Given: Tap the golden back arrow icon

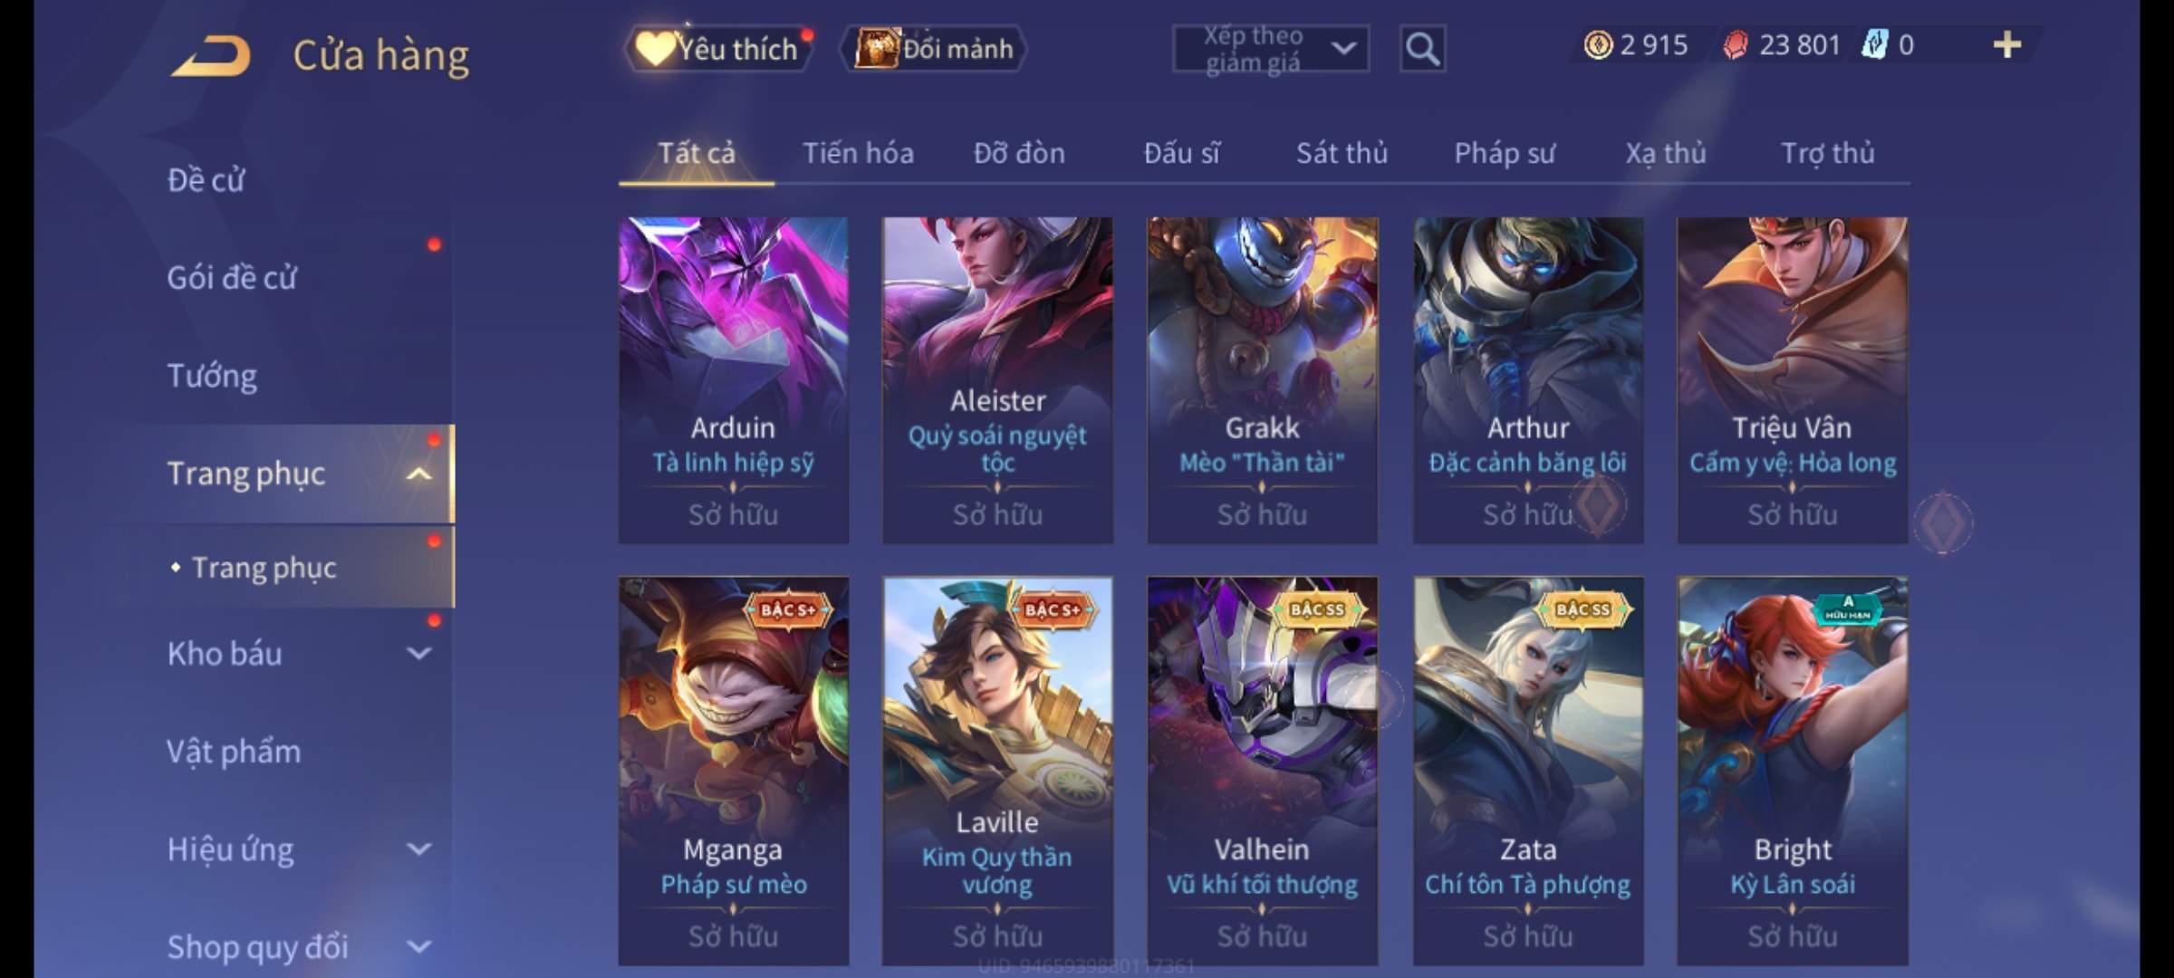Looking at the screenshot, I should (x=211, y=56).
